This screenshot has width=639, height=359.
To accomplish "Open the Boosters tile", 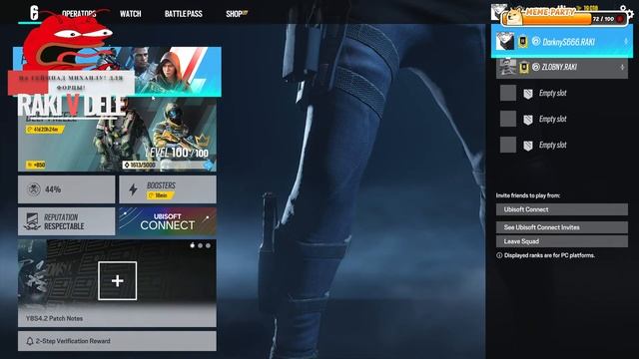I will (x=168, y=189).
